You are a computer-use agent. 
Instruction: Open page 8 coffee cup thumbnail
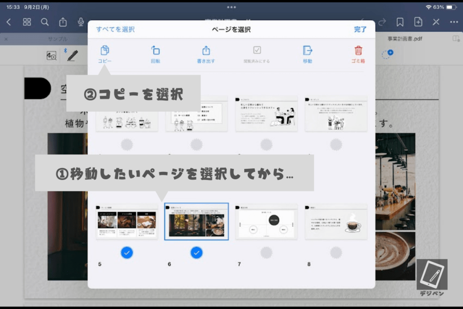(x=336, y=222)
